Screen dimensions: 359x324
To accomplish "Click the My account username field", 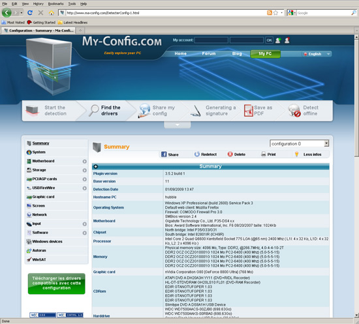I will [211, 40].
